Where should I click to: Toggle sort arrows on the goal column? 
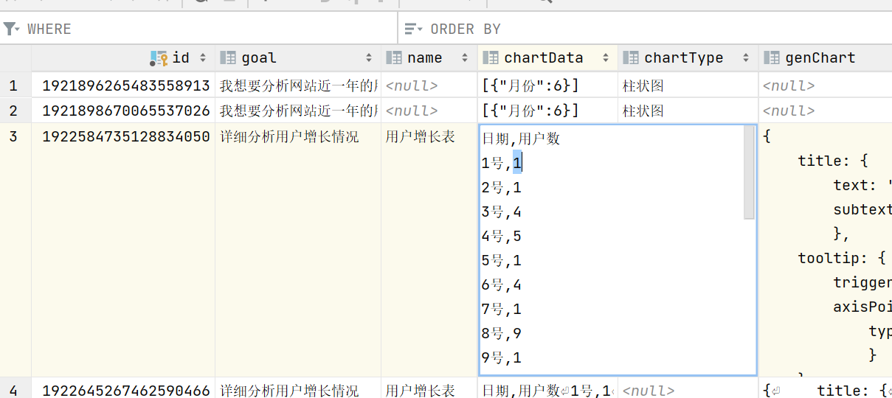point(369,57)
